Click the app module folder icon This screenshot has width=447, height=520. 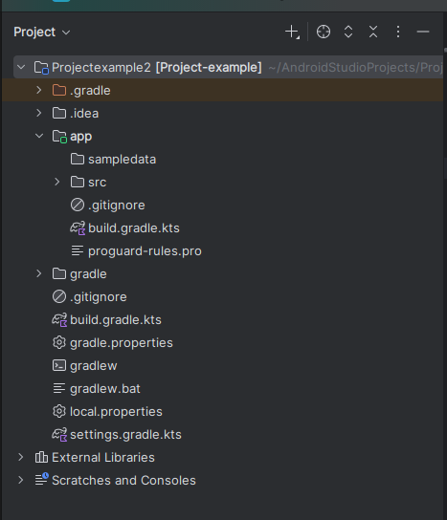point(59,137)
